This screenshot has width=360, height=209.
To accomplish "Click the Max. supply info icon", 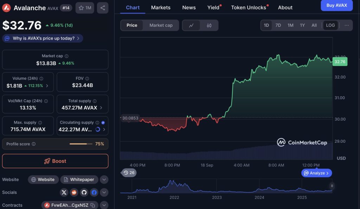I will [x=40, y=122].
